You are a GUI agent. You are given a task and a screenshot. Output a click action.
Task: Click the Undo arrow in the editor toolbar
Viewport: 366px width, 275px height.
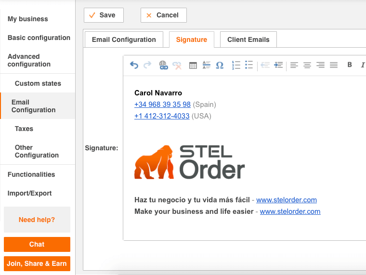tap(134, 65)
